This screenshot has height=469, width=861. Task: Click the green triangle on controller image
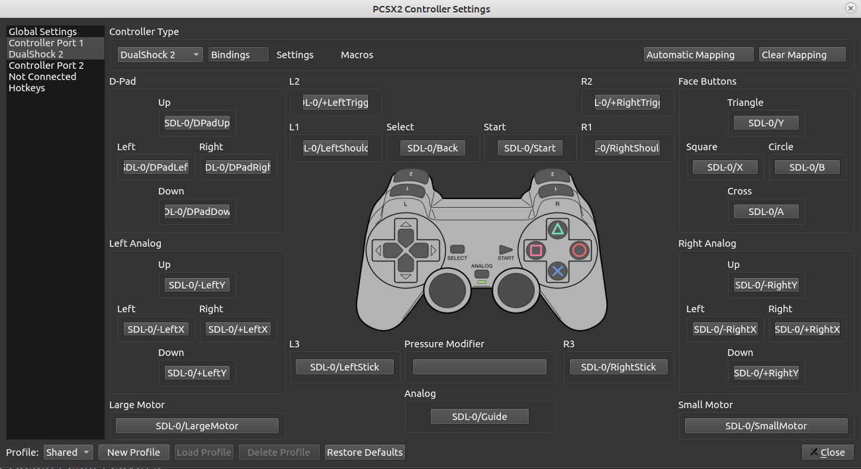point(558,230)
